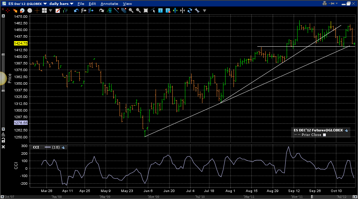Open the View menu
Screen dimensions: 358x199
click(127, 3)
